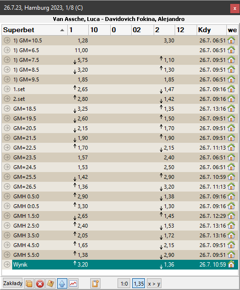Image resolution: width=240 pixels, height=290 pixels.
Task: Click arrow icon in 1.set row
Action: point(7,89)
